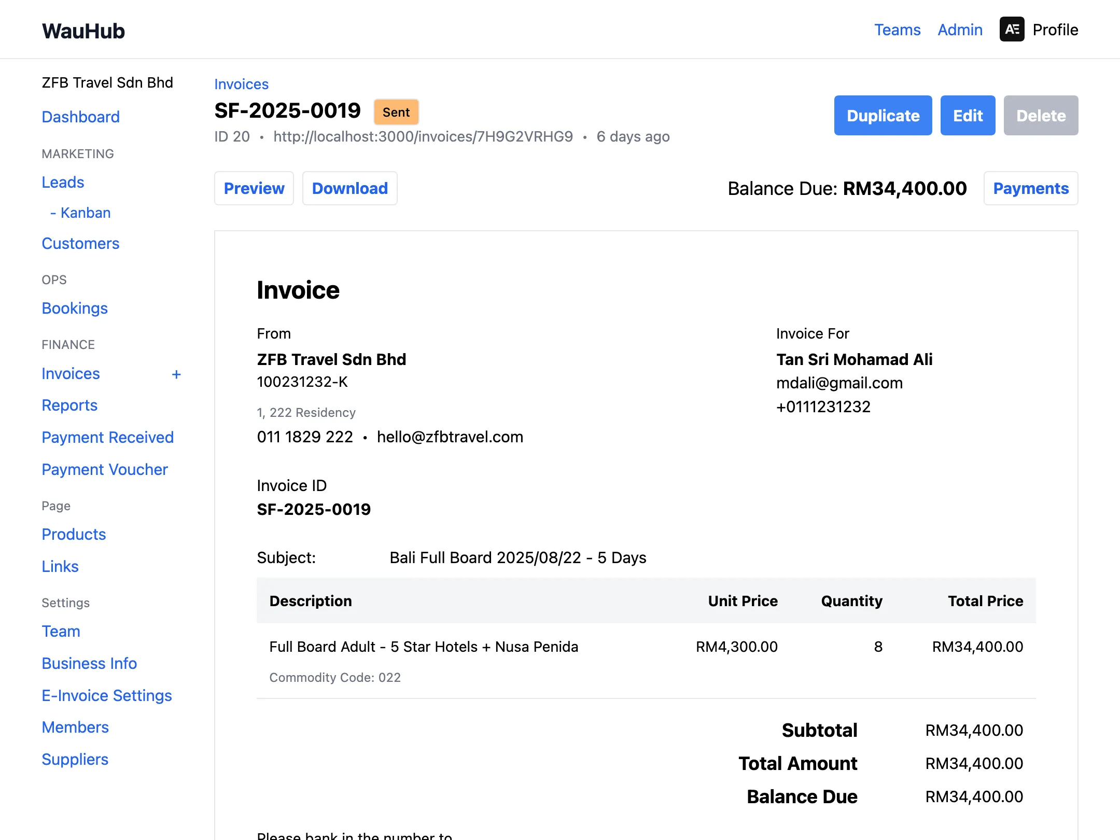1120x840 pixels.
Task: Open Business Info settings
Action: (x=89, y=663)
